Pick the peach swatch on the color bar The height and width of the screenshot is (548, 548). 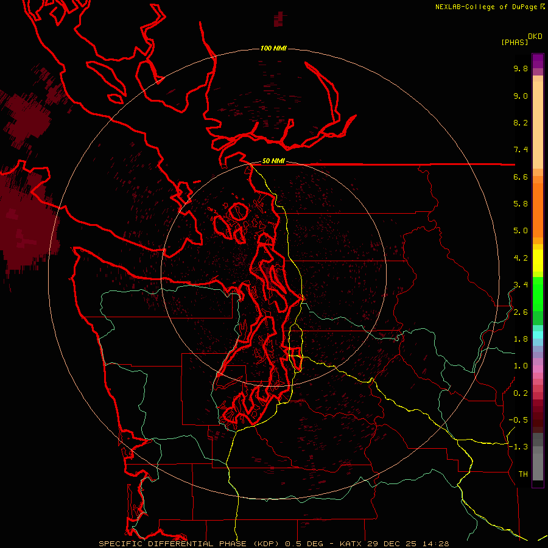pyautogui.click(x=538, y=125)
